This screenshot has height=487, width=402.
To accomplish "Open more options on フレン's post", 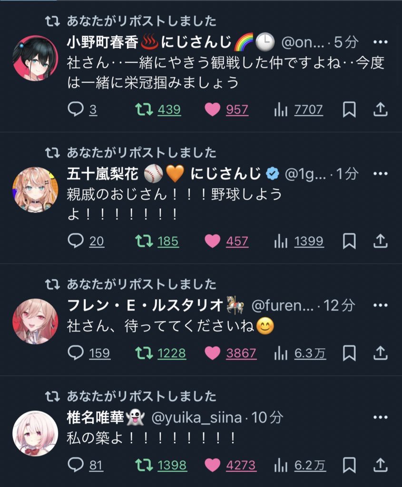I will click(x=380, y=305).
